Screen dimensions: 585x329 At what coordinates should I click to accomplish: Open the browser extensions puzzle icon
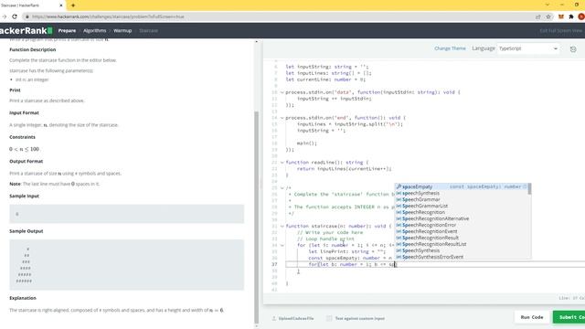[x=570, y=16]
